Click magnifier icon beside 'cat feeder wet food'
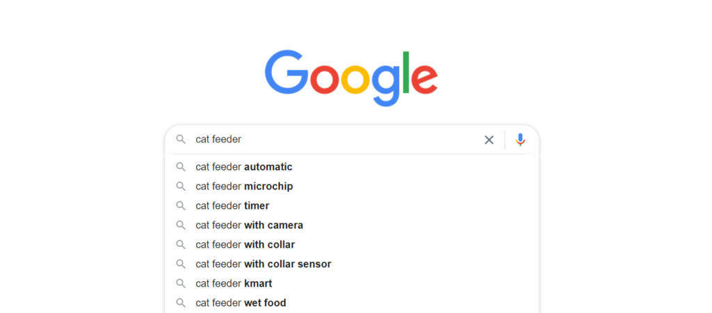 (181, 303)
